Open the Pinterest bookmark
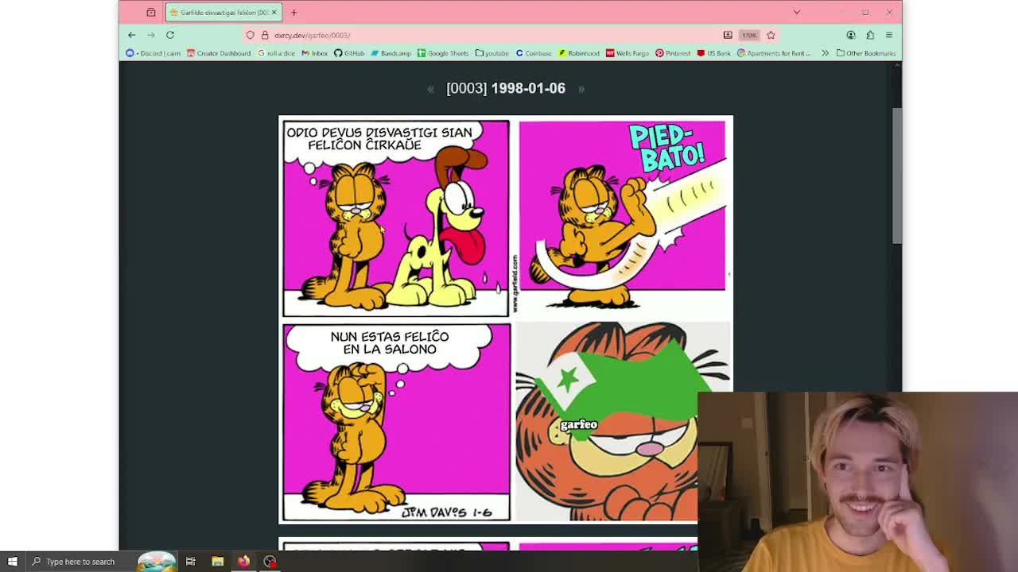Screen dimensions: 1018x572 (x=673, y=53)
